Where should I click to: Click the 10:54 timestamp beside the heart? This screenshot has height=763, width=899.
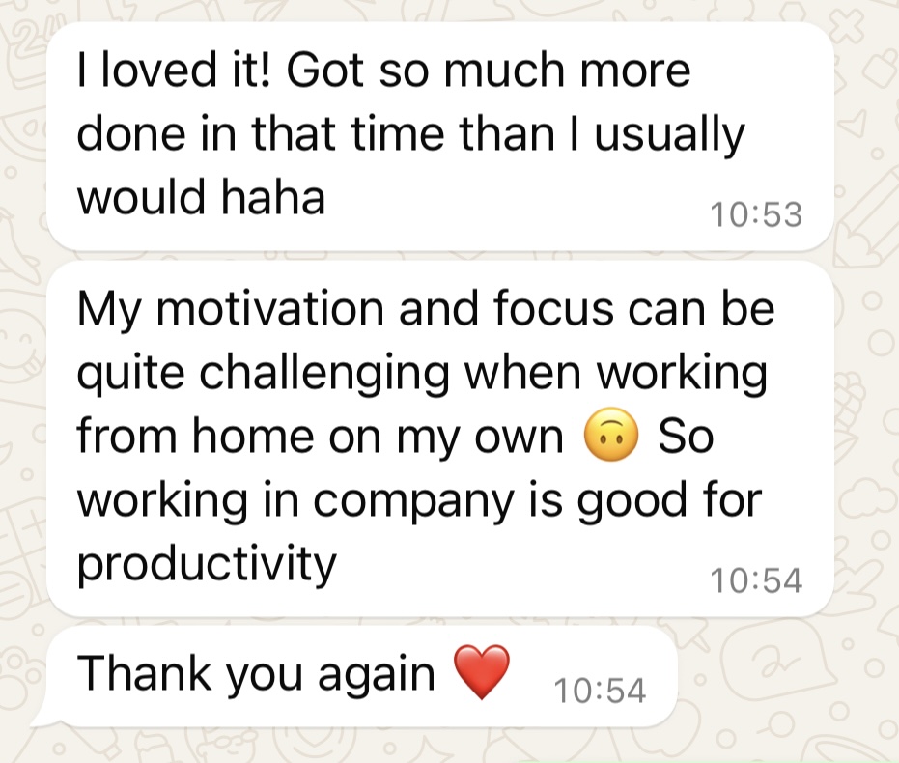(x=600, y=690)
